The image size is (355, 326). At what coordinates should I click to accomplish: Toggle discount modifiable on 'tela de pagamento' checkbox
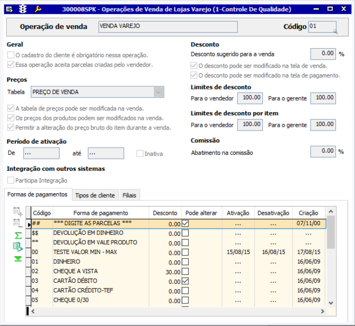pyautogui.click(x=194, y=75)
